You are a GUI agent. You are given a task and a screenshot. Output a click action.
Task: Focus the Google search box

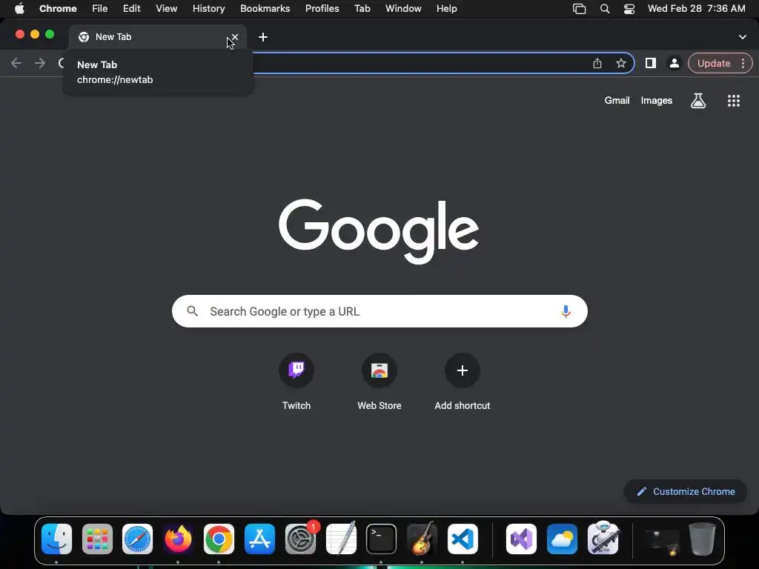379,311
